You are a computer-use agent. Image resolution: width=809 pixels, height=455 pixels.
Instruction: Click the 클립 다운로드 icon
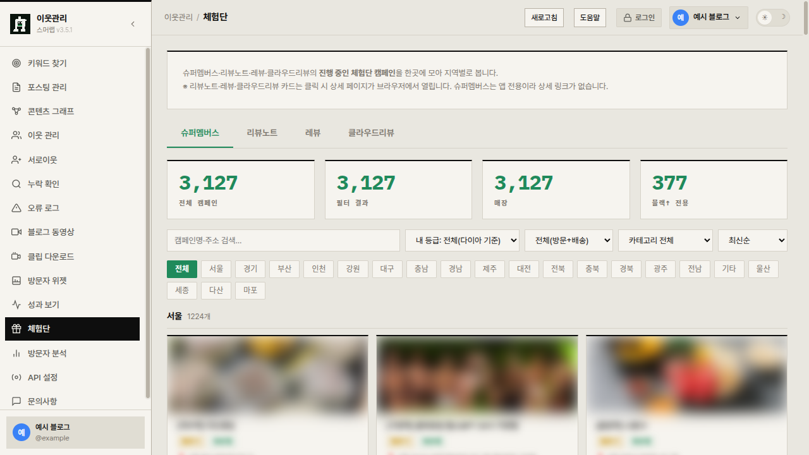(x=16, y=257)
